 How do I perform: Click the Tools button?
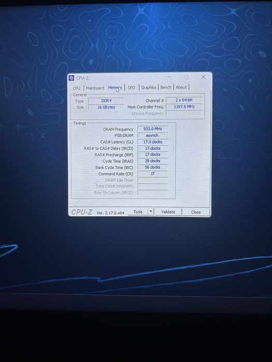click(138, 212)
